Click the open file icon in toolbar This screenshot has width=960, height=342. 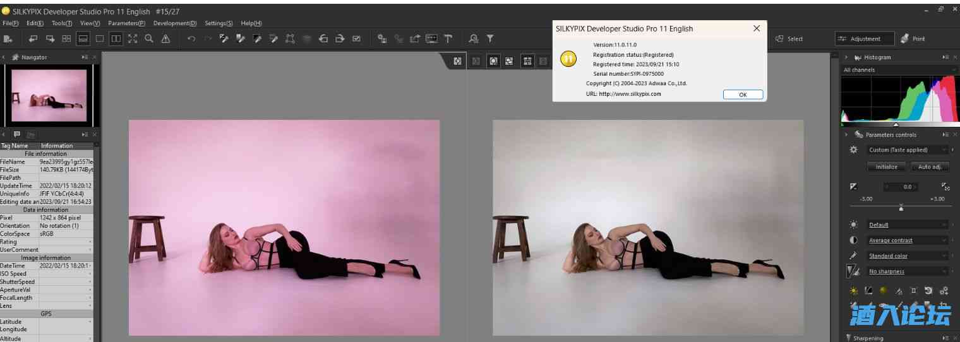tap(8, 38)
